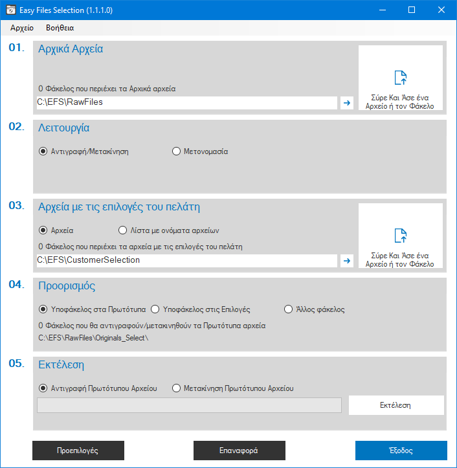
Task: Click the execution progress bar
Action: pyautogui.click(x=189, y=405)
